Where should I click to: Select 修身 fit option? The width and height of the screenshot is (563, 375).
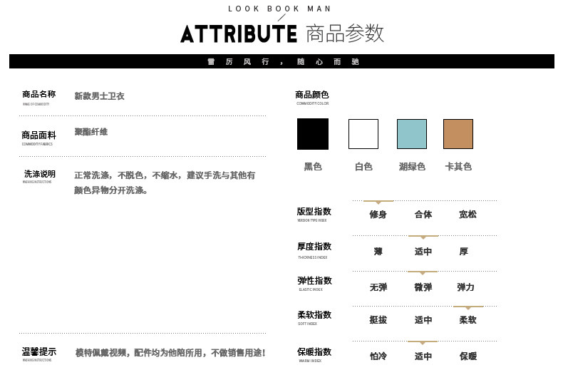pos(378,215)
